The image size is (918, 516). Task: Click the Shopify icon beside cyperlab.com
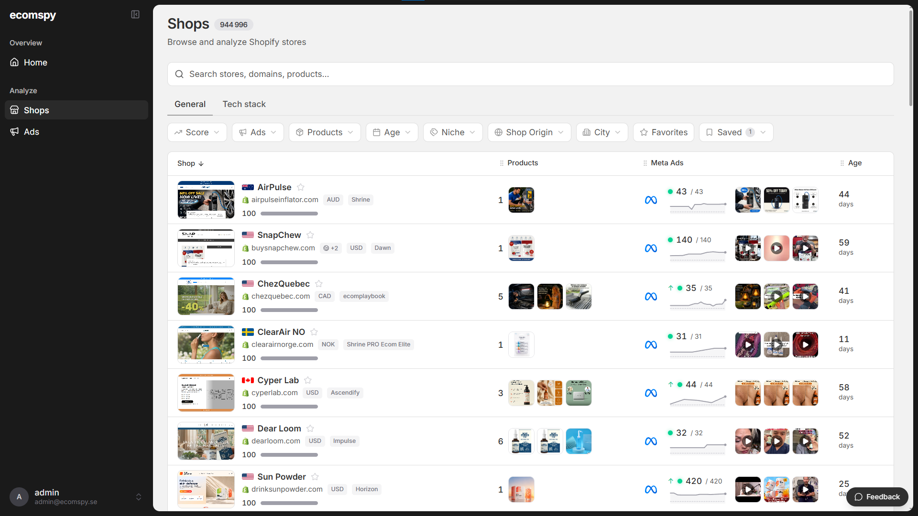click(245, 393)
